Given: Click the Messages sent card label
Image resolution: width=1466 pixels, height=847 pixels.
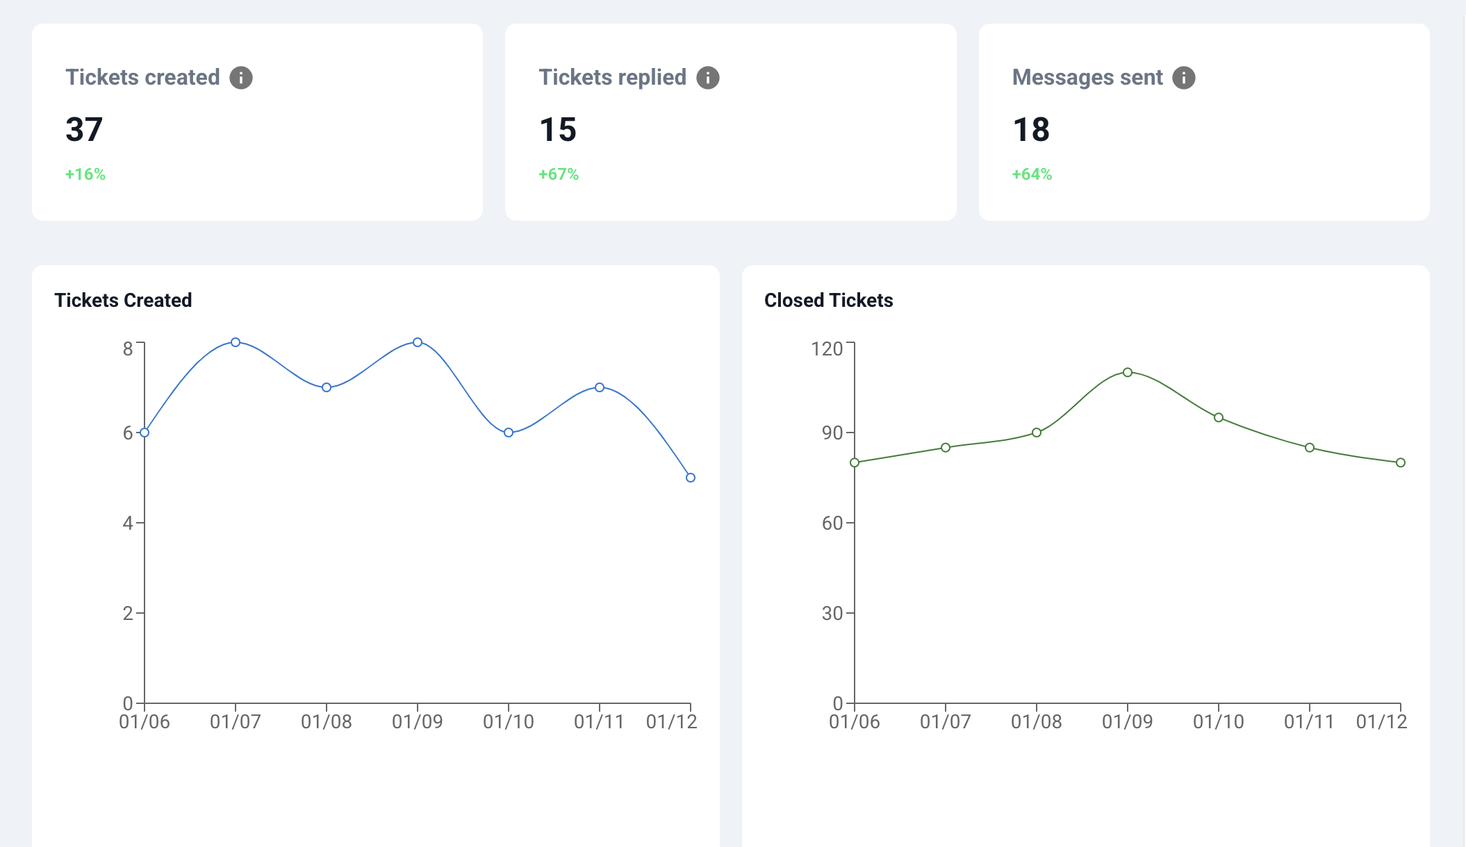Looking at the screenshot, I should [1087, 77].
